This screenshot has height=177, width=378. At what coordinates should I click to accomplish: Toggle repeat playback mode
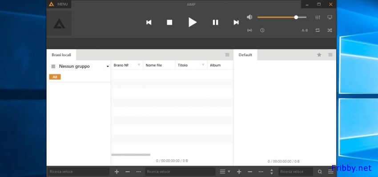[x=318, y=31]
